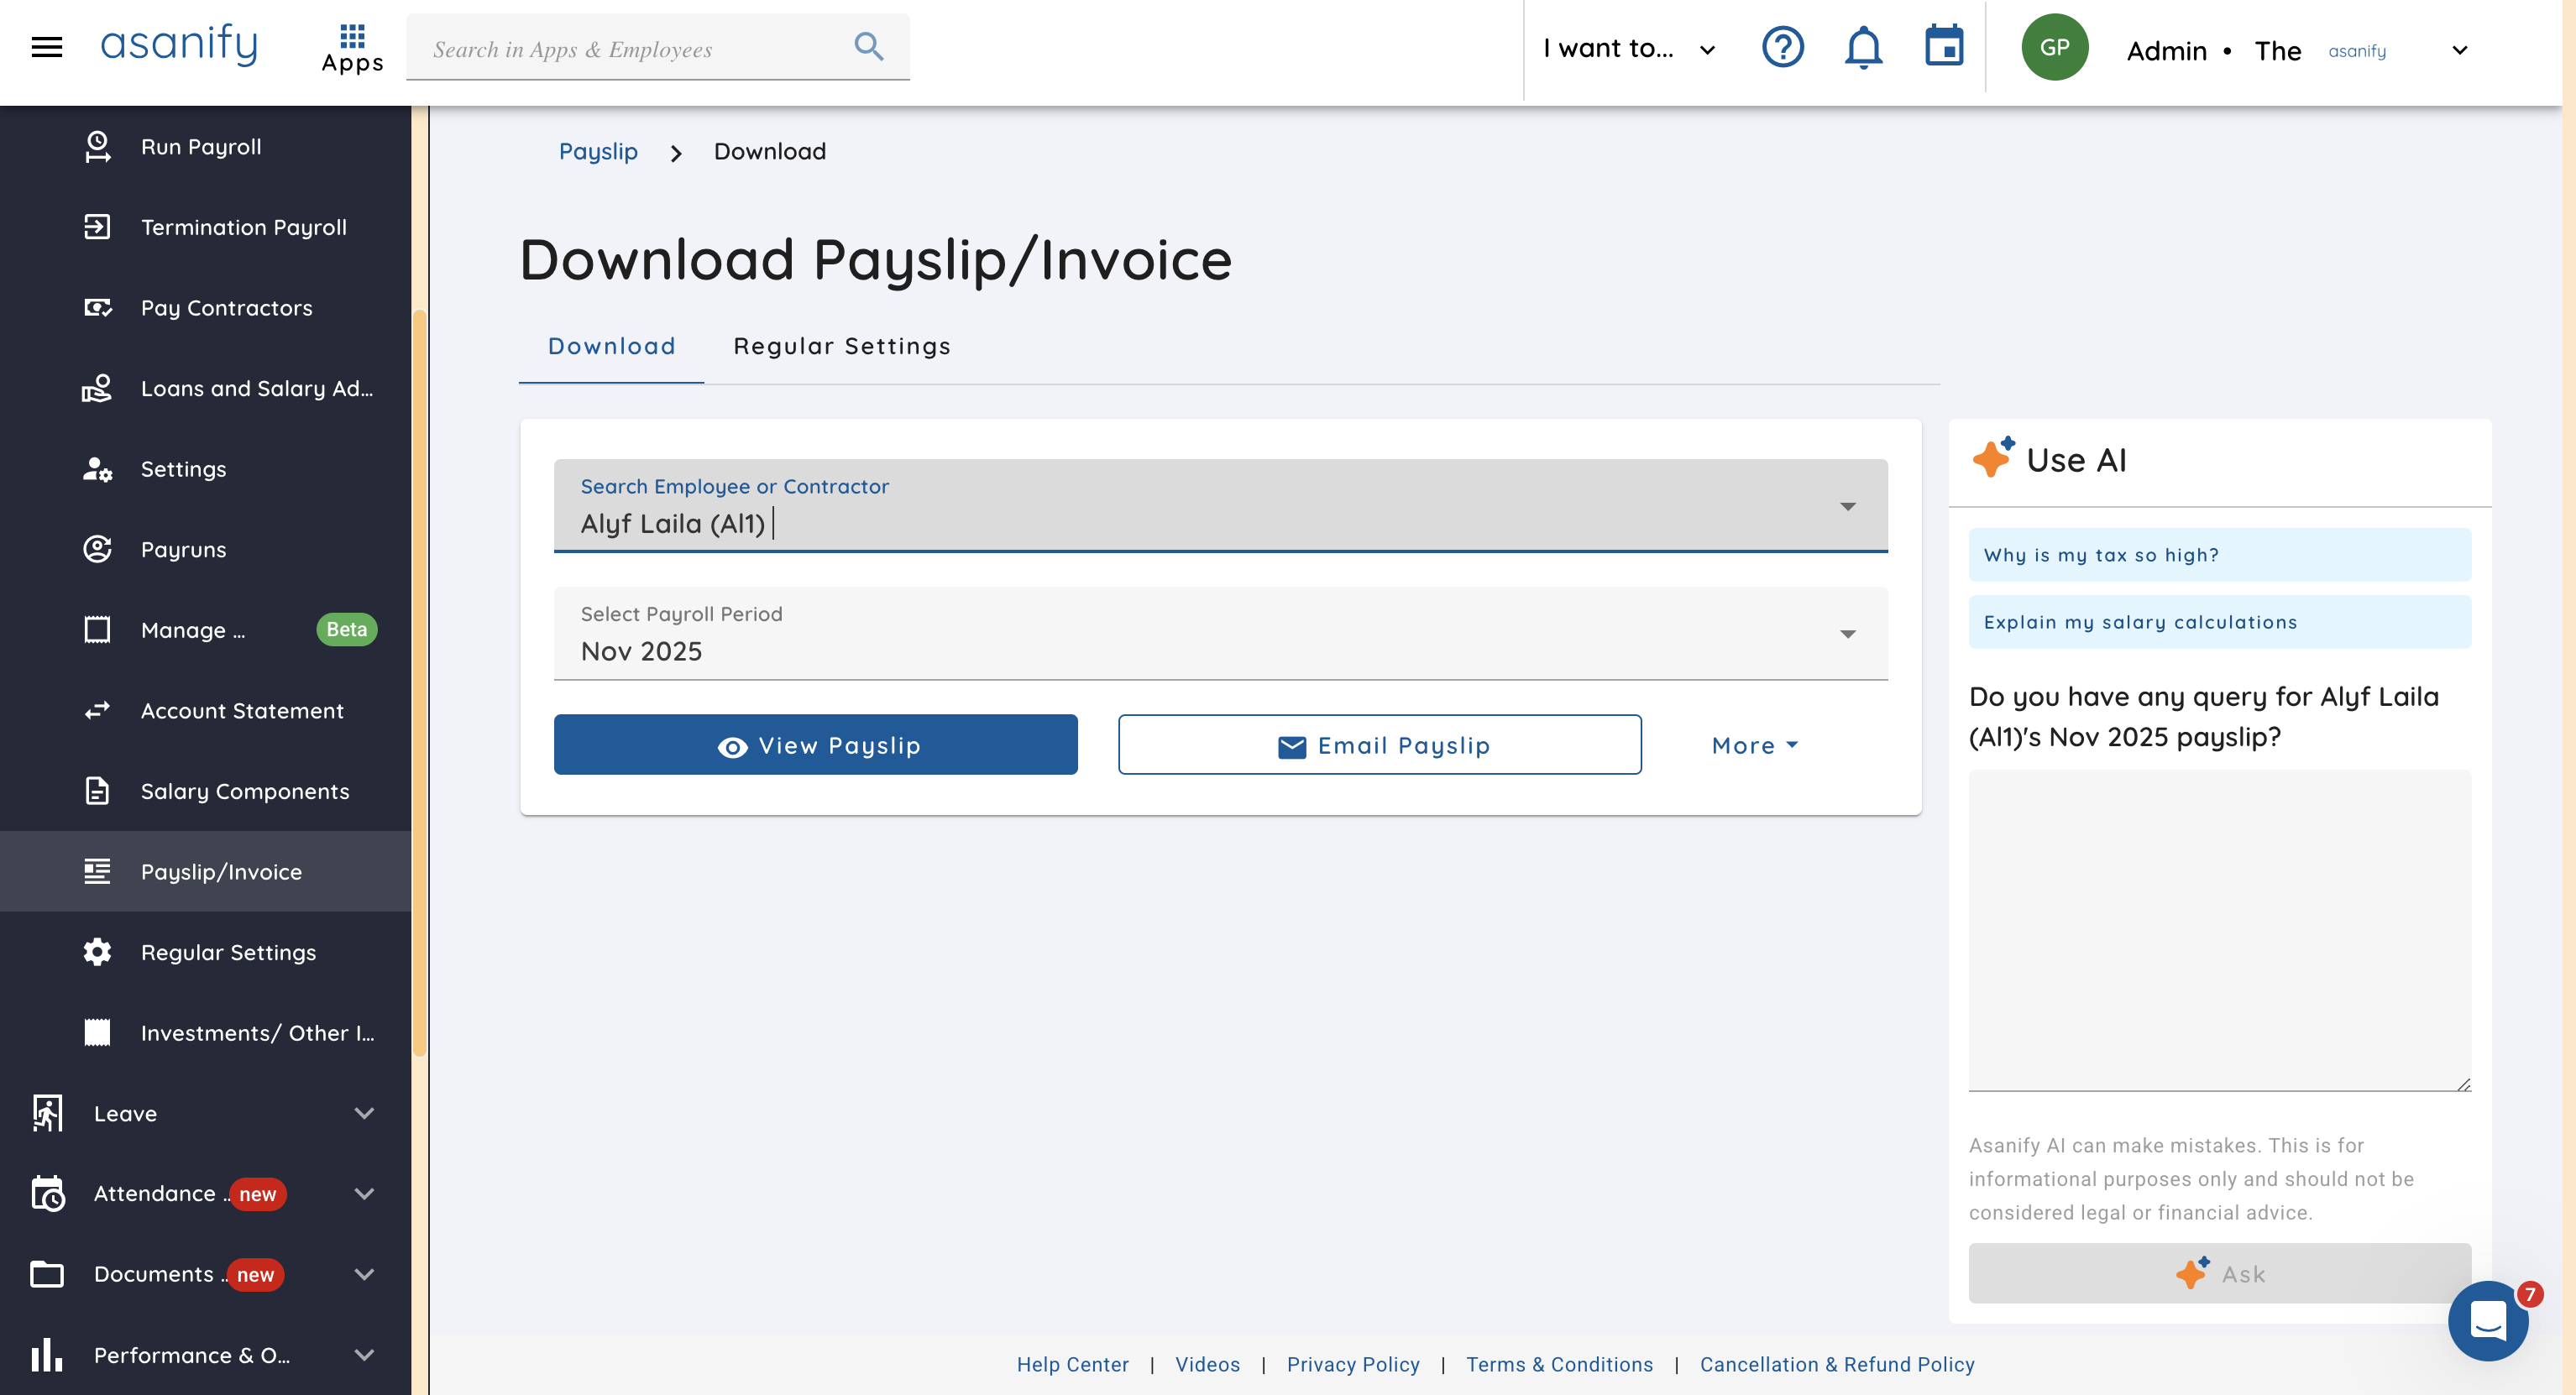Open Run Payroll from sidebar
The width and height of the screenshot is (2576, 1395).
tap(201, 147)
